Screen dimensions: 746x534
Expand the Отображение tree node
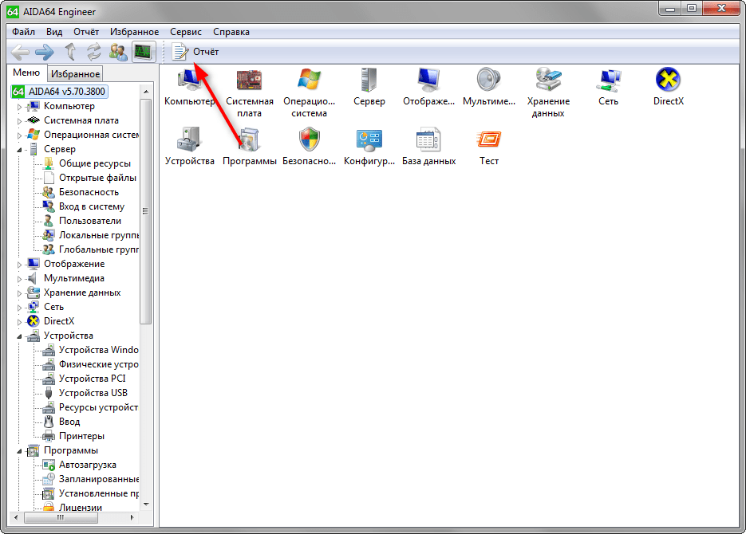[19, 265]
